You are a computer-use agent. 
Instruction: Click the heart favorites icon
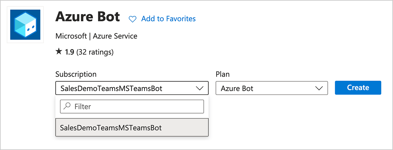point(132,19)
